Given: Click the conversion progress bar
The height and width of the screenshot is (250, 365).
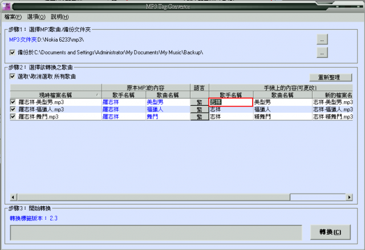Looking at the screenshot, I should pos(156,232).
